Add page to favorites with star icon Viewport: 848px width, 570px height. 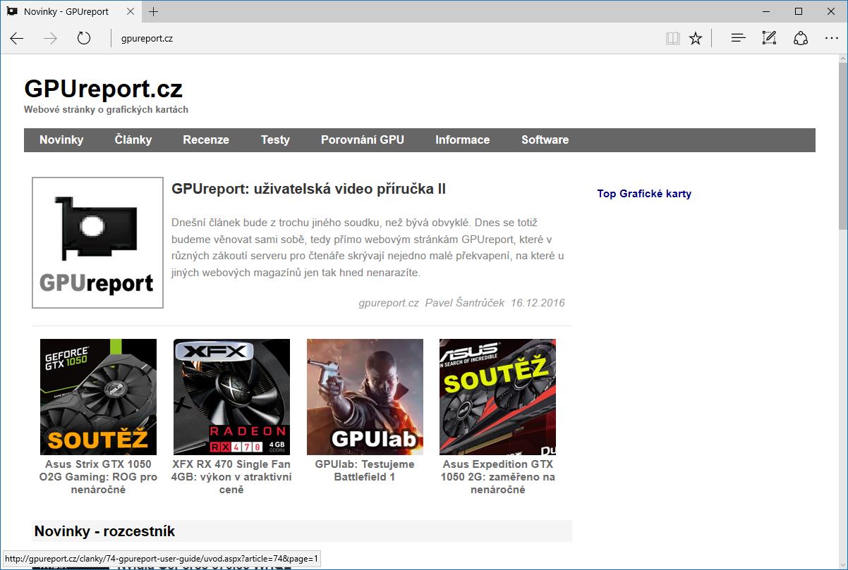point(696,39)
